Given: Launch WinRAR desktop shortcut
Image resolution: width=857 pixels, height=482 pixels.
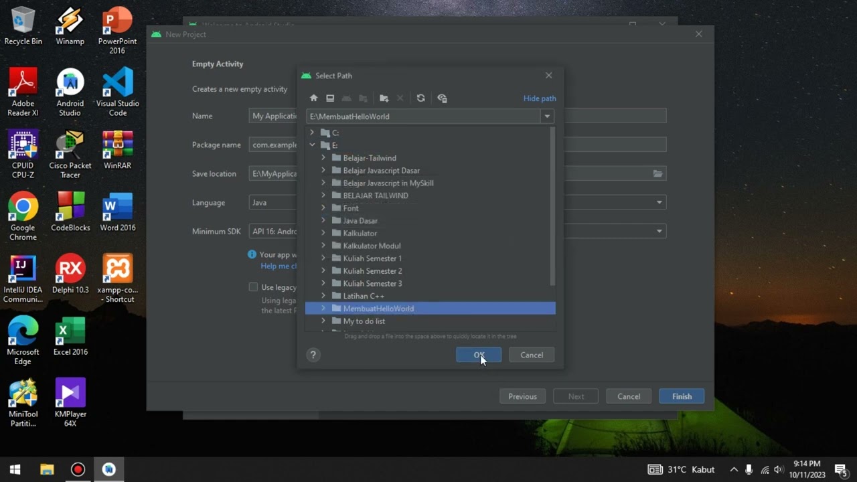Looking at the screenshot, I should 117,150.
